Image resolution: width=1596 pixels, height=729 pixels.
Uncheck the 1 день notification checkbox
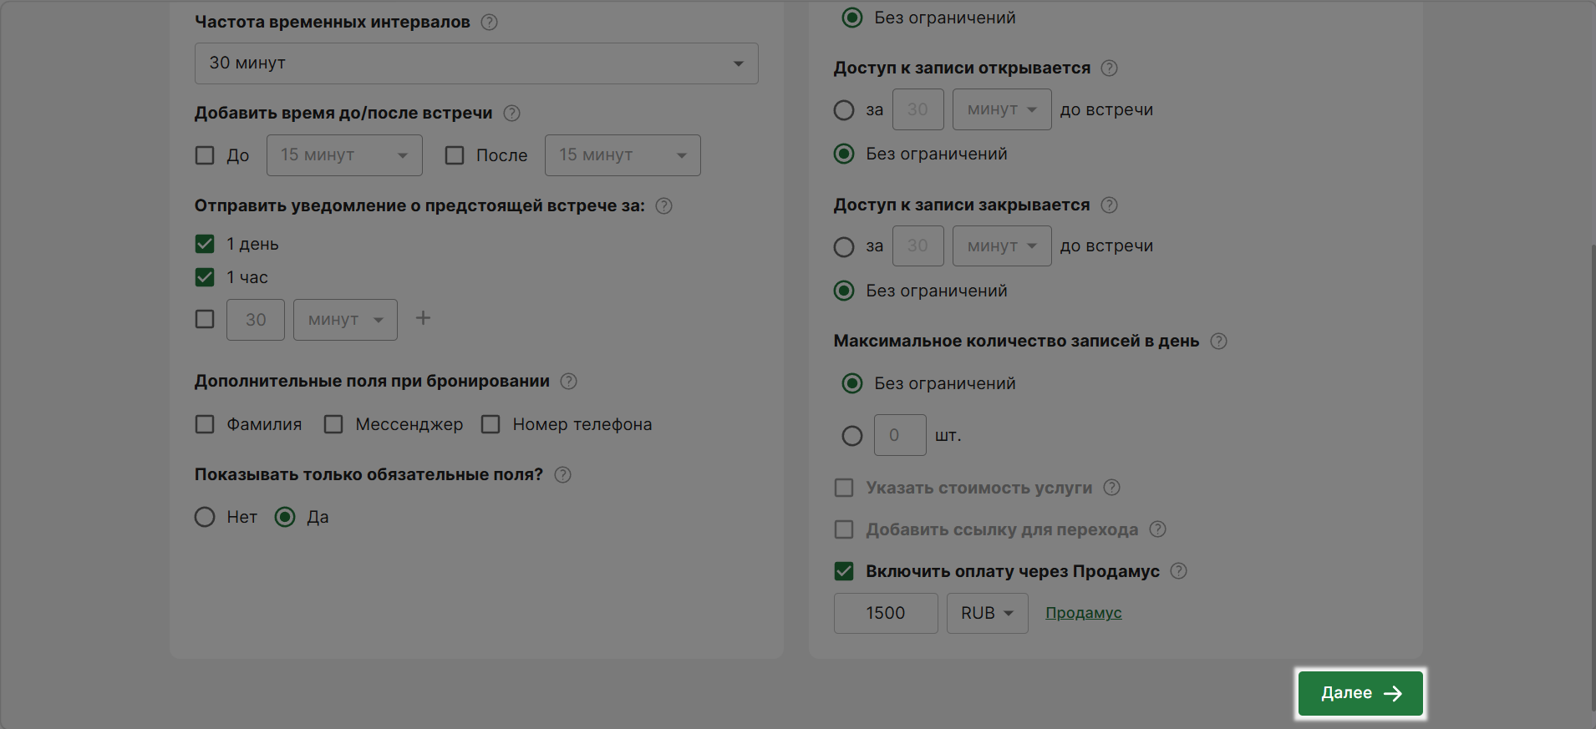point(205,244)
